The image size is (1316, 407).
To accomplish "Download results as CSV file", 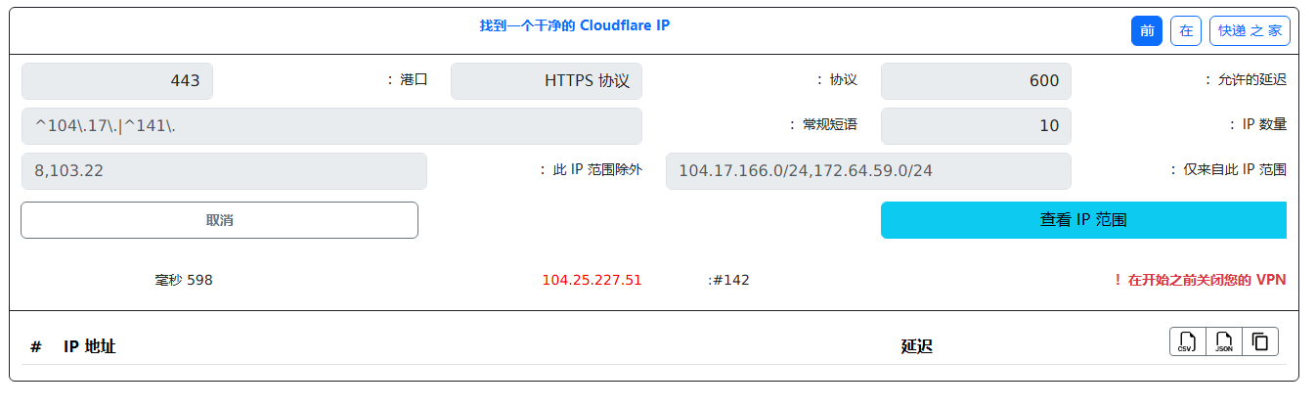I will pyautogui.click(x=1187, y=341).
